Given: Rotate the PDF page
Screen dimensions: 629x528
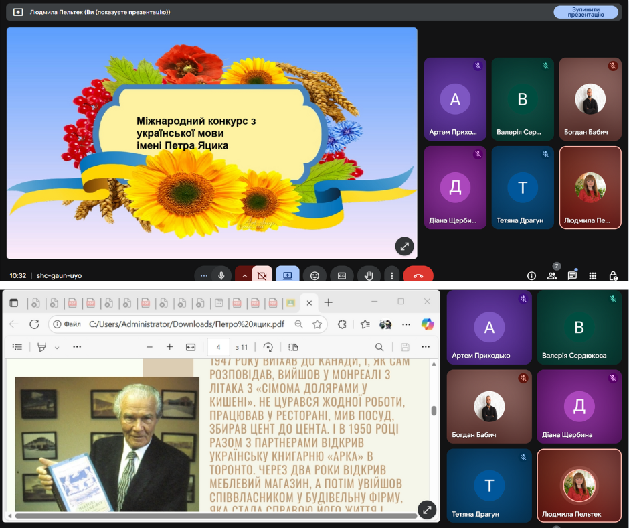Looking at the screenshot, I should coord(268,347).
